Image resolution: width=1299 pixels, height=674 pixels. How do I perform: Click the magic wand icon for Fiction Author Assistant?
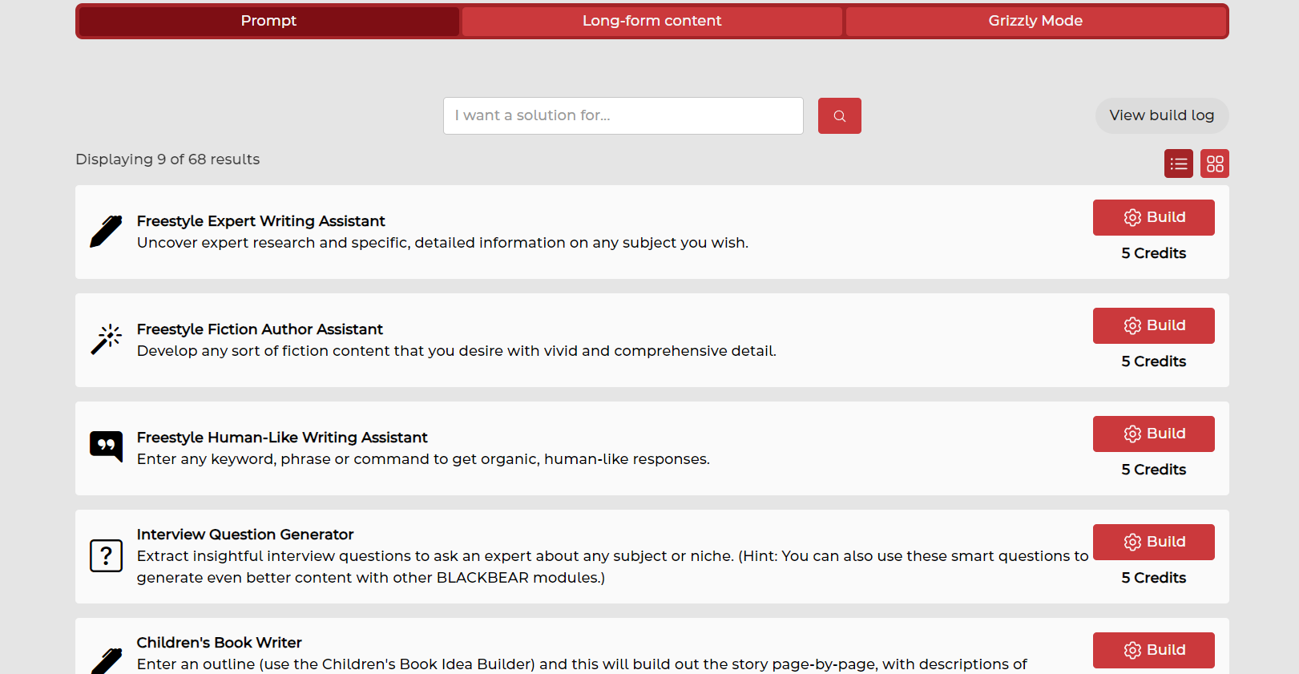[106, 340]
